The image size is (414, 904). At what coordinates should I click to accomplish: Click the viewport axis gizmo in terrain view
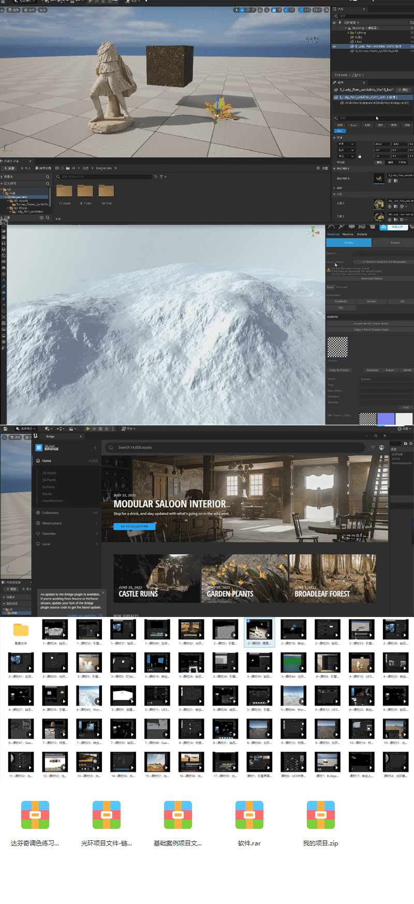point(313,232)
